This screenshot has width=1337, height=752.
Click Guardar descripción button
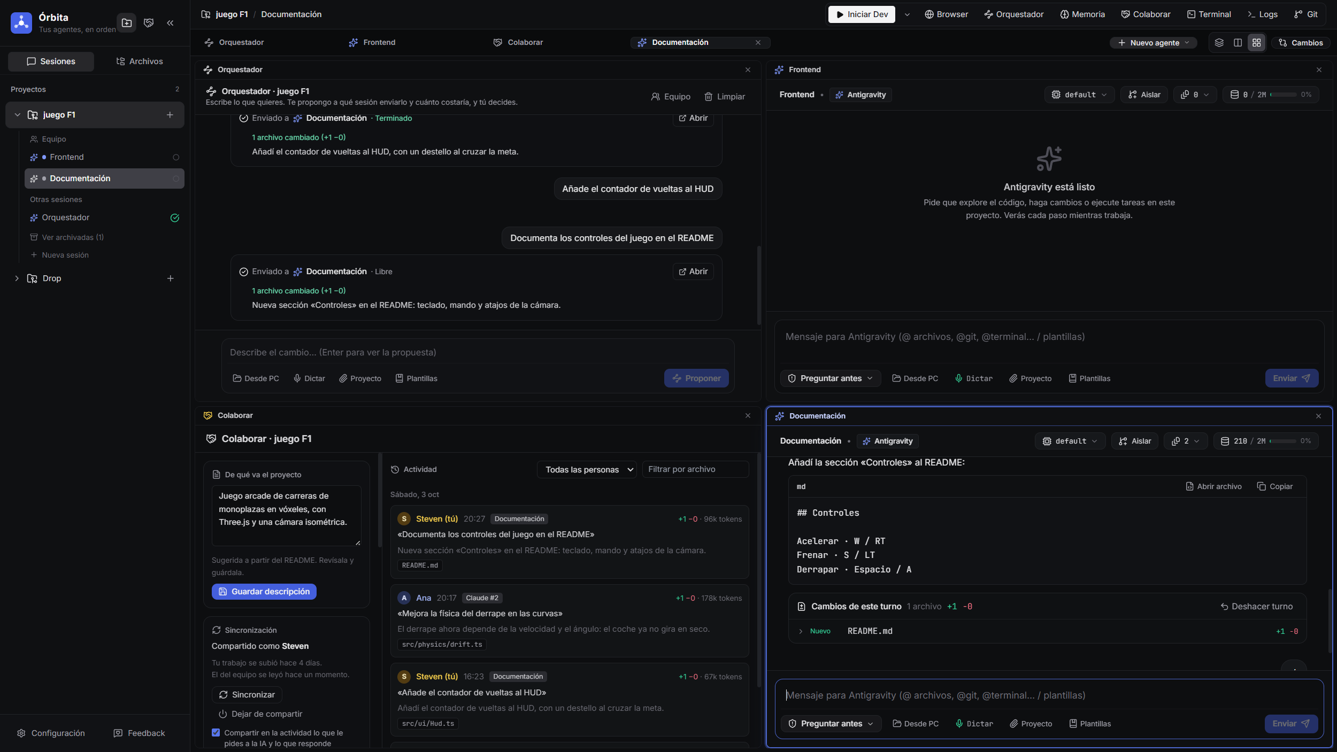[264, 592]
